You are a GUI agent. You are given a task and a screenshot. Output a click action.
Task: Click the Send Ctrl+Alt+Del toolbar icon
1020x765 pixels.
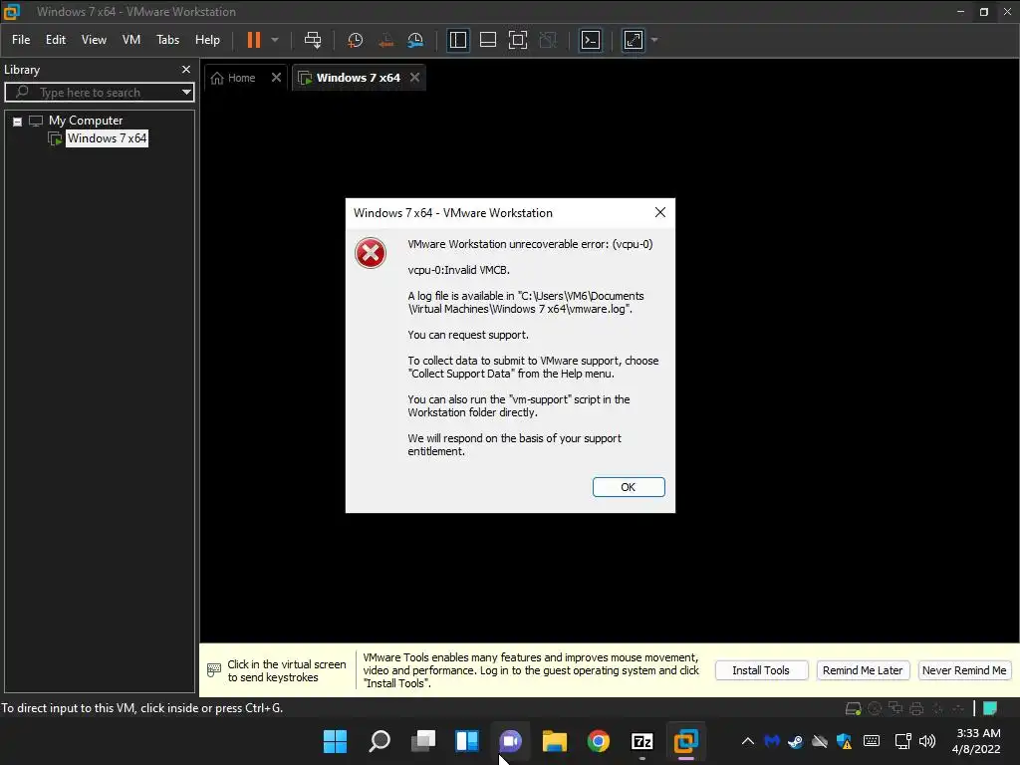(x=313, y=40)
